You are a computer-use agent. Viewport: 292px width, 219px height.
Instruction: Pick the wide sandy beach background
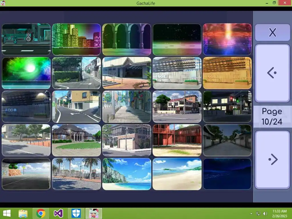pyautogui.click(x=177, y=174)
